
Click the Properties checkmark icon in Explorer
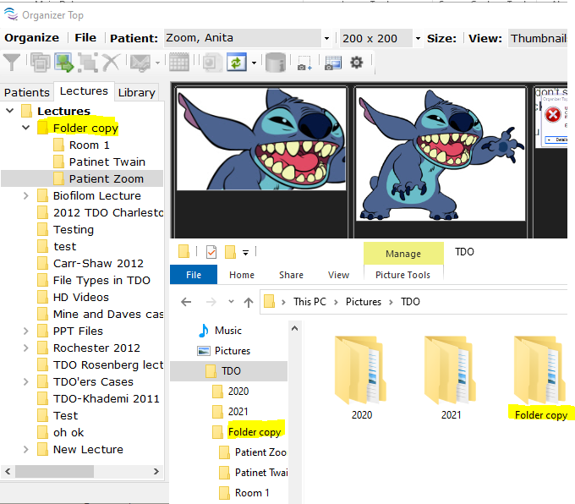pos(211,252)
